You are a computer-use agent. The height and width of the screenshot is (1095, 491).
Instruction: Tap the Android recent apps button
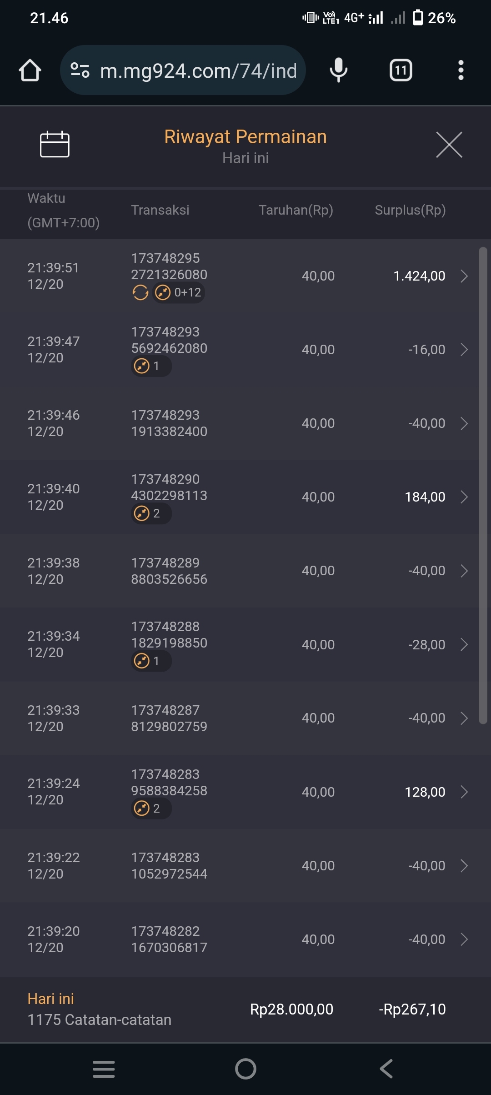(x=104, y=1069)
